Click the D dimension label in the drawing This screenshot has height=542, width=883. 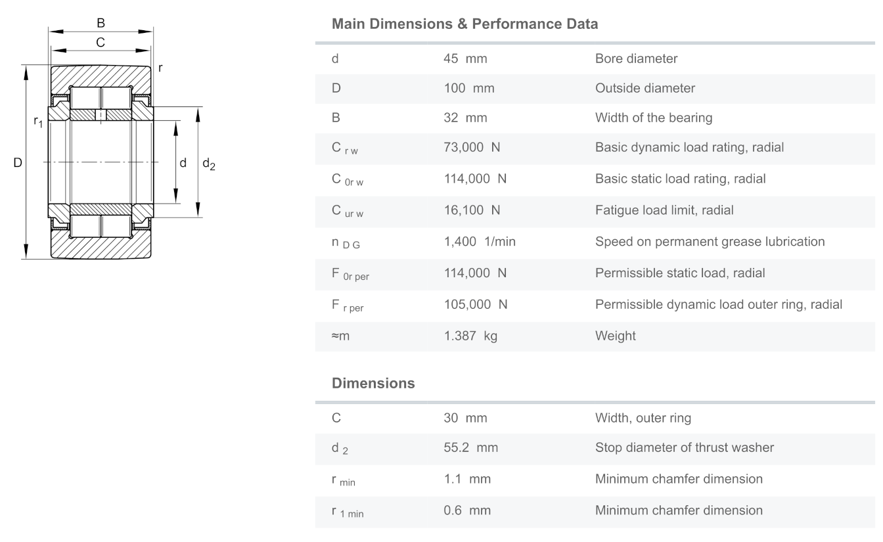[x=18, y=162]
